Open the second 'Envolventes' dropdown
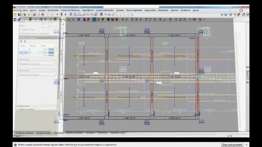This screenshot has width=262, height=147. [37, 70]
